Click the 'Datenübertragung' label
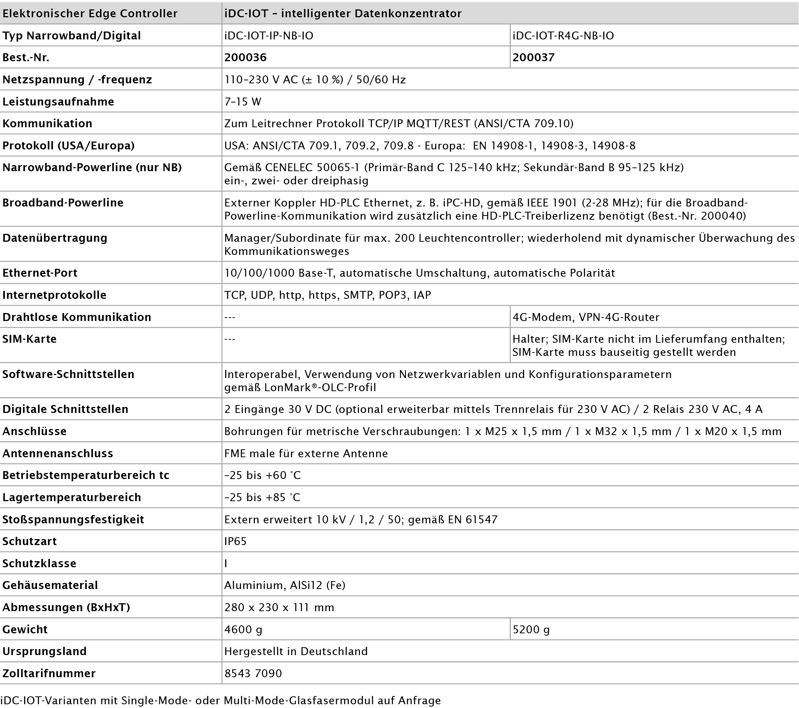This screenshot has width=799, height=708. point(55,238)
